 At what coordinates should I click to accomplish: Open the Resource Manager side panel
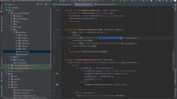click(1, 23)
